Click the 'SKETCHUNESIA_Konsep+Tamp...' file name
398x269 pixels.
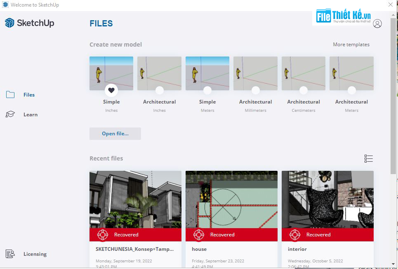coord(134,249)
